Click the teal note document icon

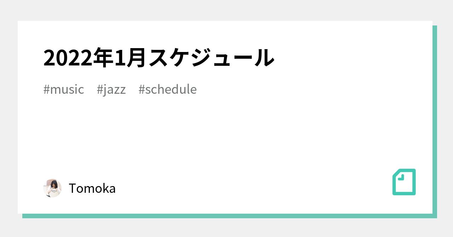(x=404, y=182)
